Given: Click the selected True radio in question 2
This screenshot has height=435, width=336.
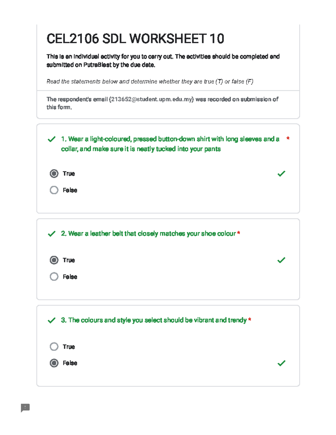Looking at the screenshot, I should tap(54, 260).
